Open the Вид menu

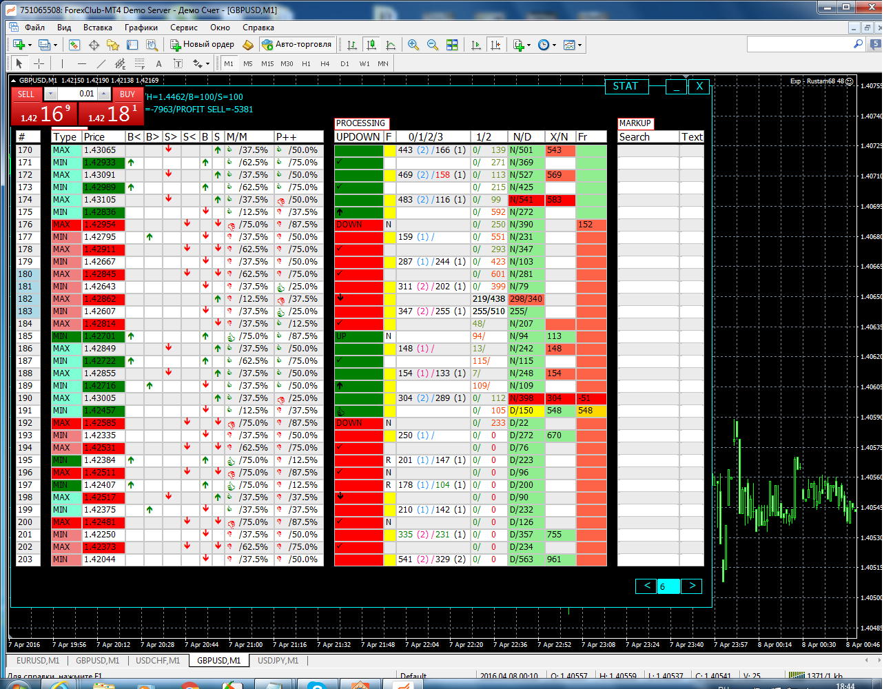tap(64, 28)
